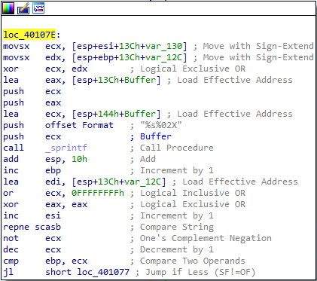Click Buffer in the lea eax line

pos(140,80)
